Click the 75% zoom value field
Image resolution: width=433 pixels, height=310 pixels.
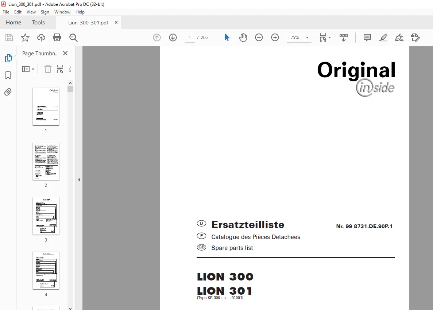point(295,38)
